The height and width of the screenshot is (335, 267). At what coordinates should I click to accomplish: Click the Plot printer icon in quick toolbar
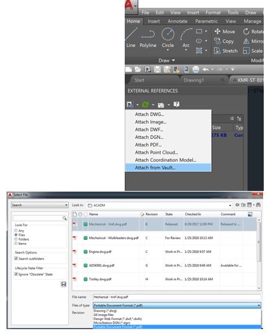click(x=196, y=69)
